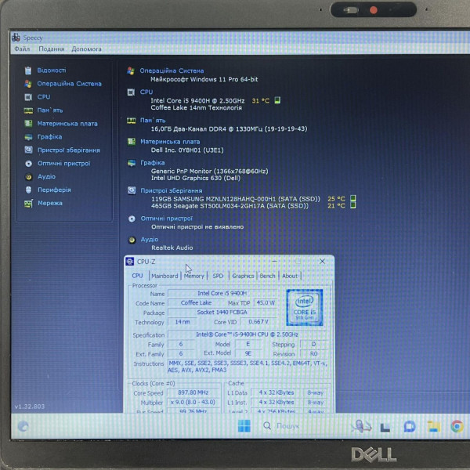Click the Мережа network icon in sidebar
This screenshot has width=470, height=470.
[28, 203]
